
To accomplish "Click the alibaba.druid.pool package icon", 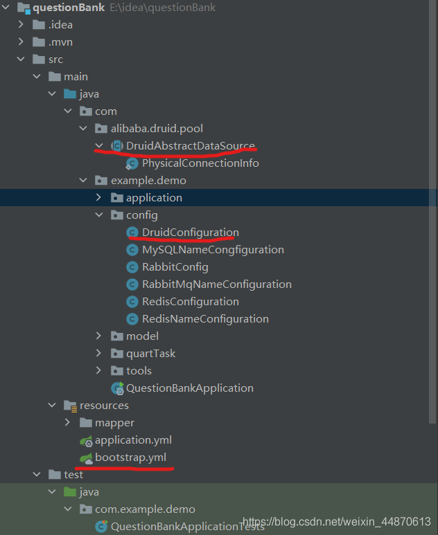I will pyautogui.click(x=101, y=129).
